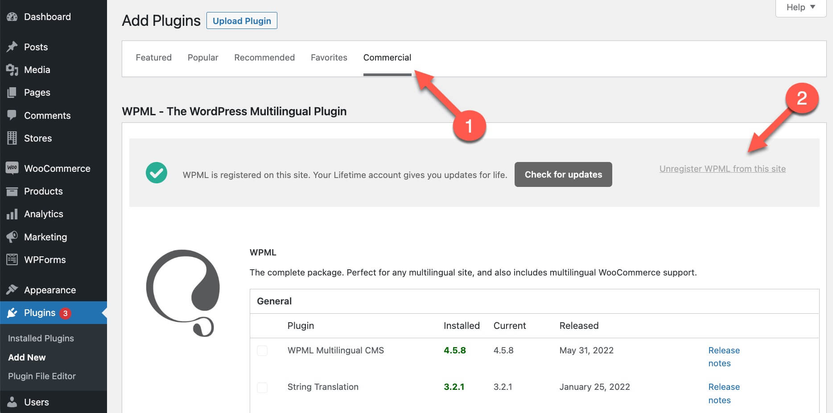Click the May 31, 2022 release date
833x413 pixels.
point(586,350)
